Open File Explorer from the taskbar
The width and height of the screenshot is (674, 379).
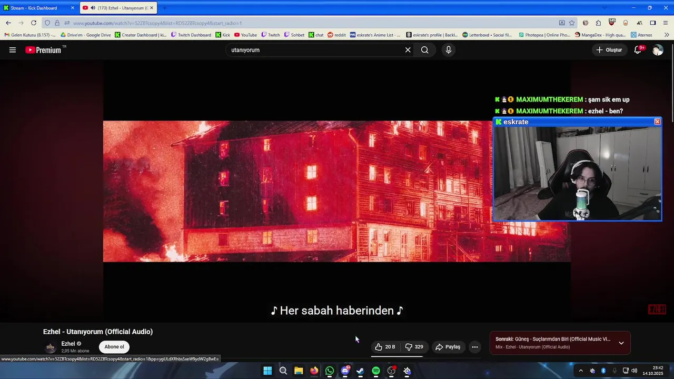[x=299, y=371]
